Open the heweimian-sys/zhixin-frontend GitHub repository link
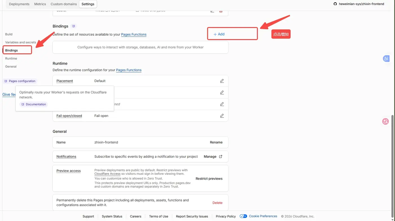This screenshot has width=395, height=221. click(x=361, y=4)
